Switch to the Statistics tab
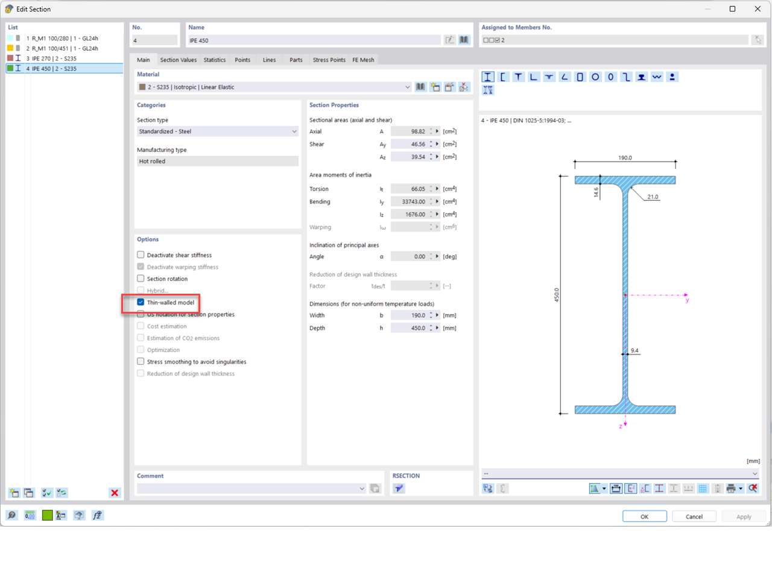This screenshot has width=772, height=579. [x=215, y=60]
